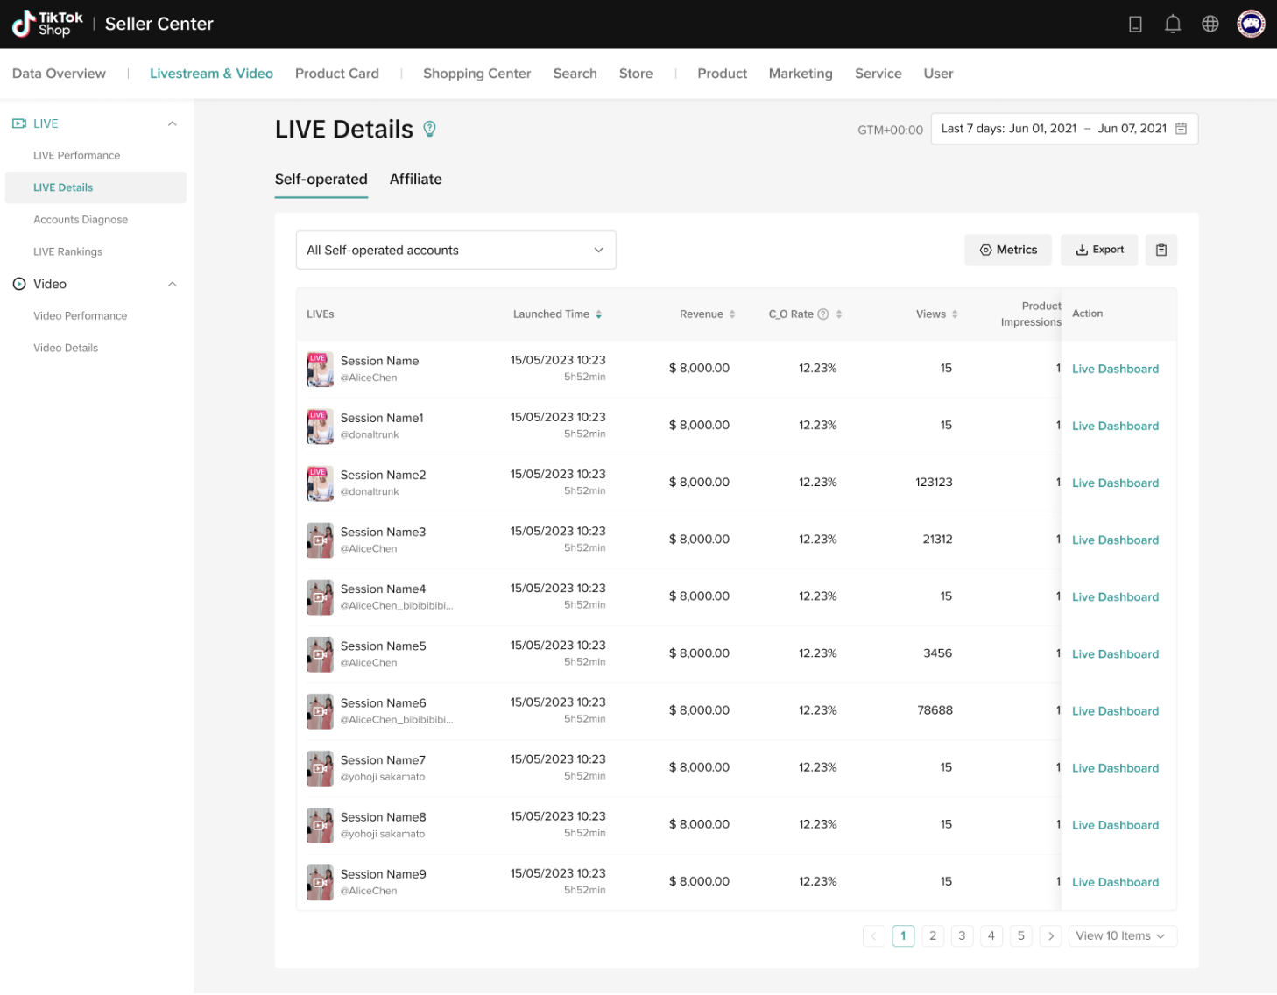Sort table by Launched Time
The image size is (1277, 995).
598,314
